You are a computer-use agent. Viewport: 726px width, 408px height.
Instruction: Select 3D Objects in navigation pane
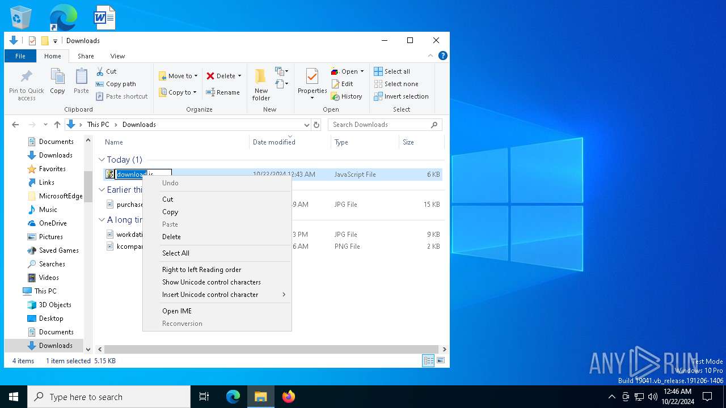pyautogui.click(x=55, y=305)
